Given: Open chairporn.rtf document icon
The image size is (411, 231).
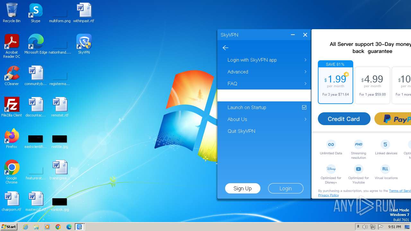Looking at the screenshot, I should [x=12, y=201].
